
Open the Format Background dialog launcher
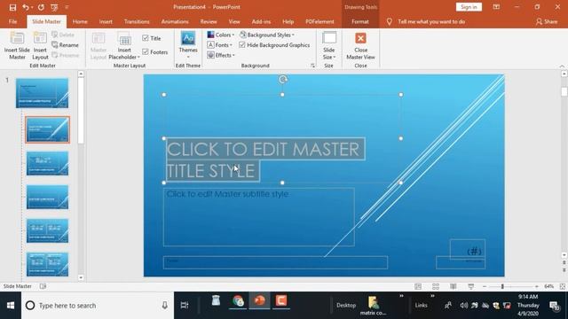click(312, 66)
